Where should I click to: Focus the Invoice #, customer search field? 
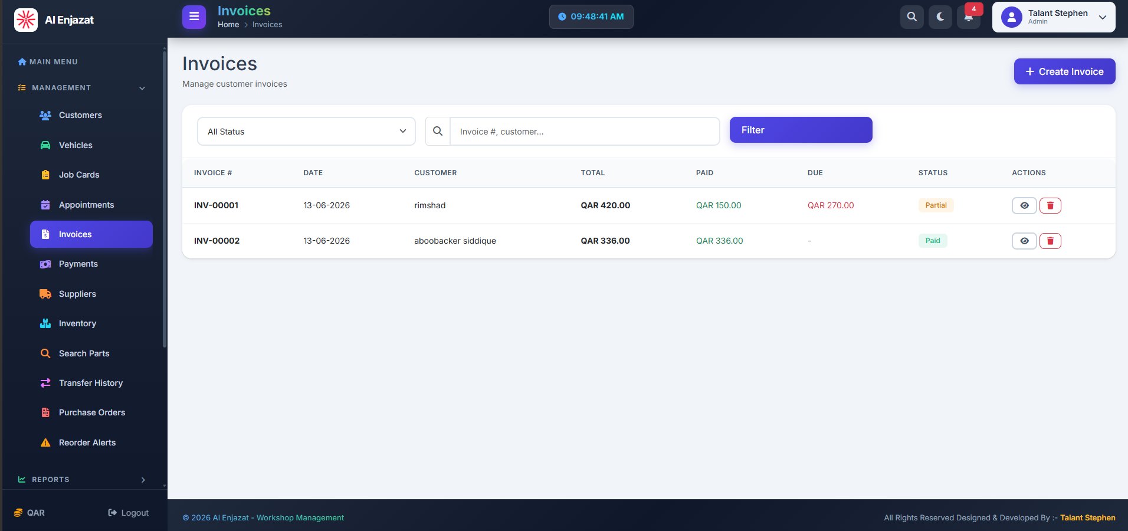(585, 131)
